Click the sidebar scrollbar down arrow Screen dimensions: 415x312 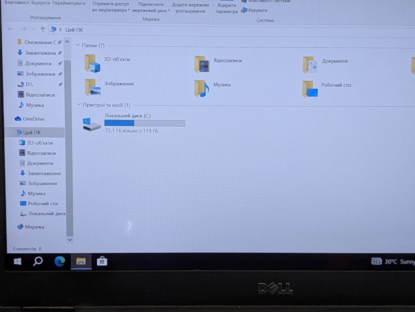[70, 240]
